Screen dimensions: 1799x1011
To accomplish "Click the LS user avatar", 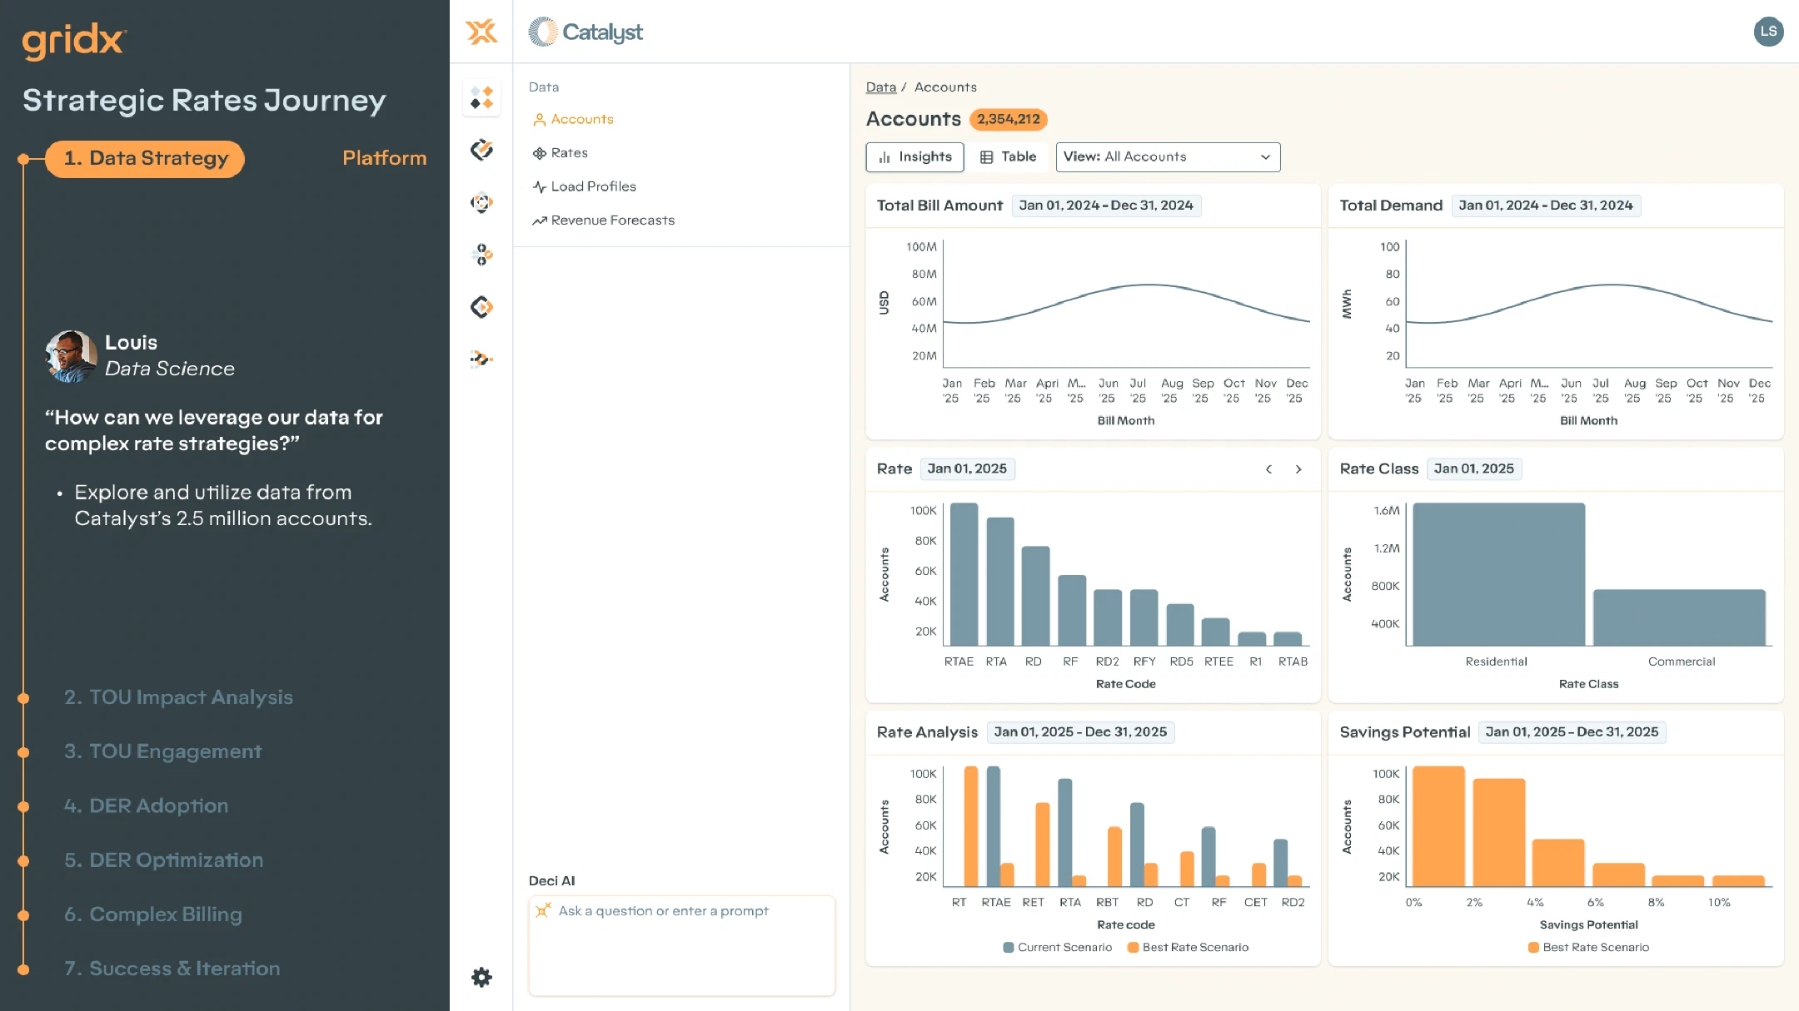I will click(1768, 32).
